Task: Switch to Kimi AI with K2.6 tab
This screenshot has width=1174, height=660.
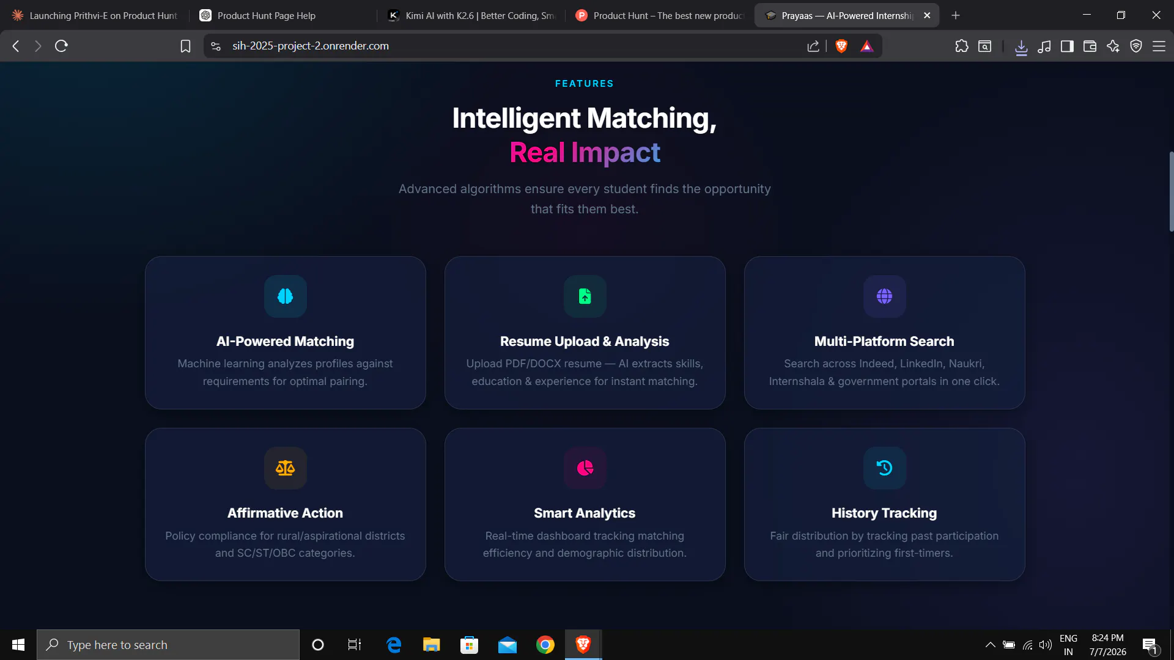Action: click(x=472, y=15)
